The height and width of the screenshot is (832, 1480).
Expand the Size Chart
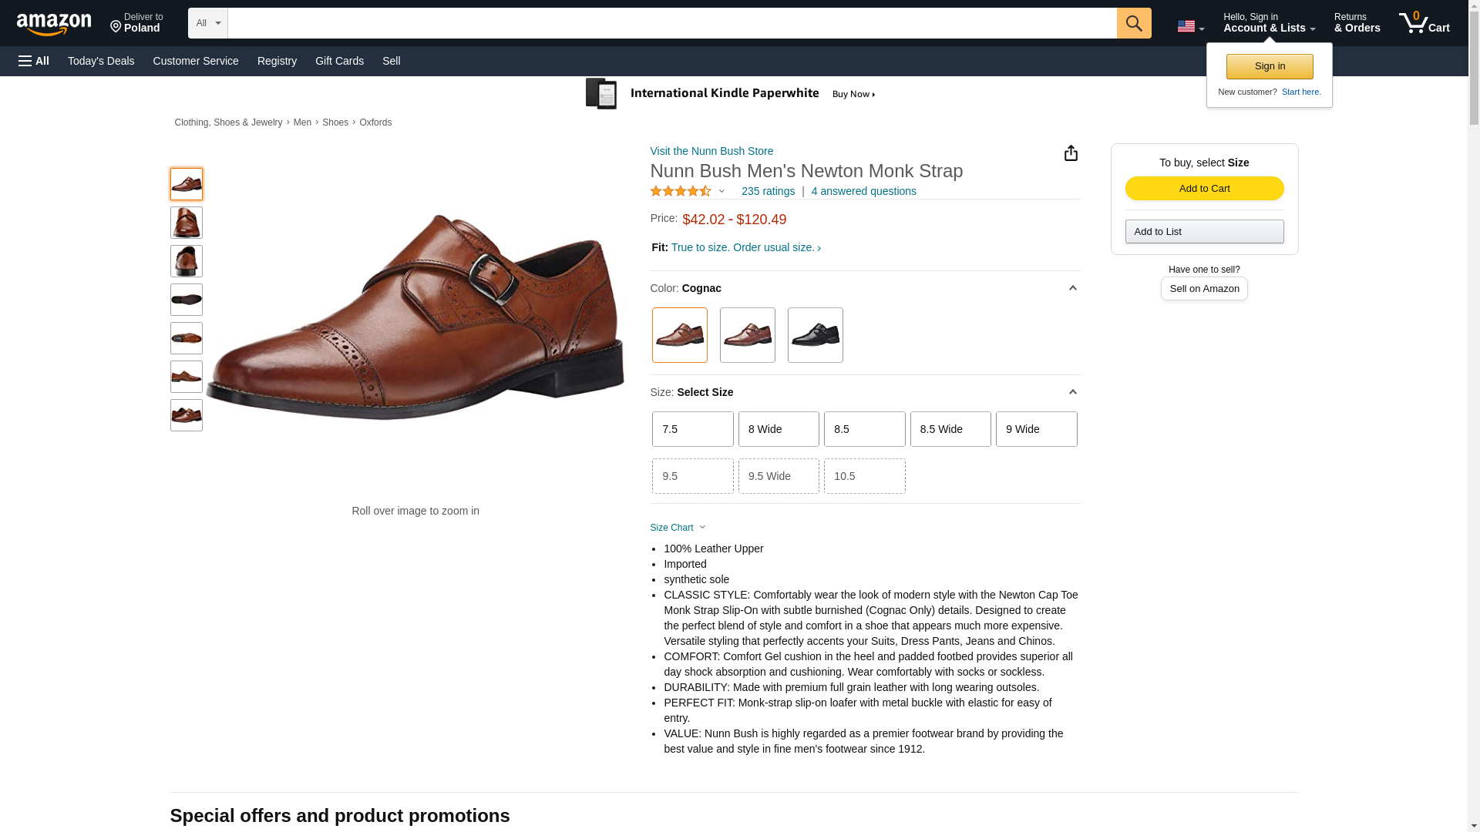pos(678,528)
